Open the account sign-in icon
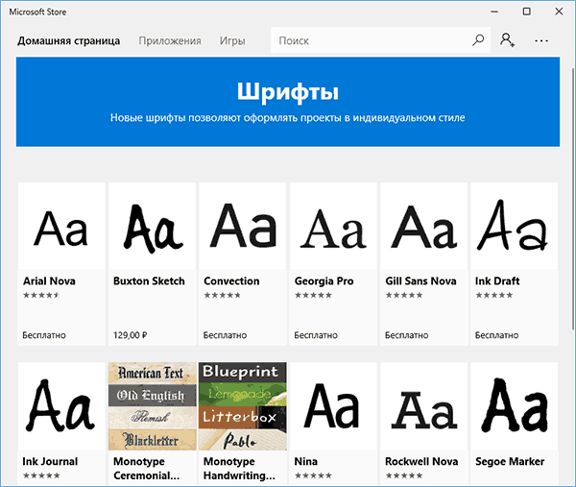Image resolution: width=576 pixels, height=487 pixels. (507, 40)
